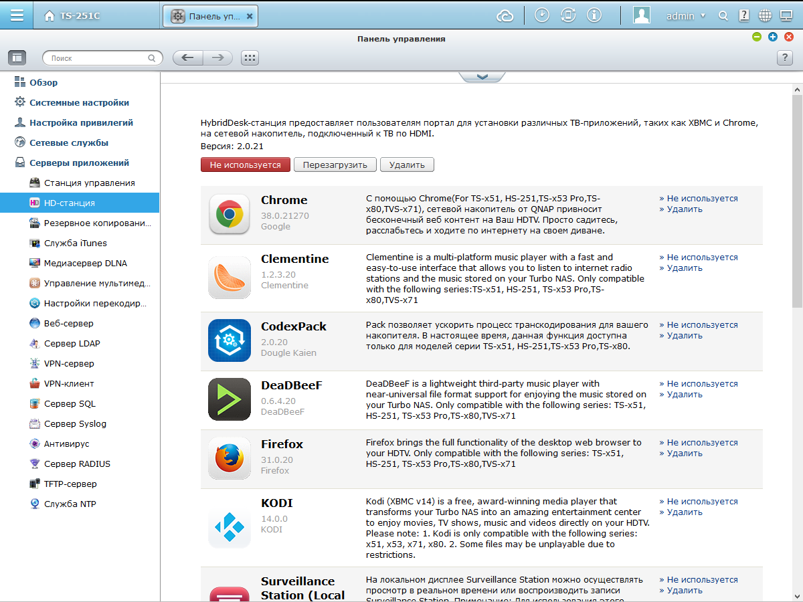Image resolution: width=803 pixels, height=602 pixels.
Task: Open desktop preferences monitor icon
Action: pos(787,15)
